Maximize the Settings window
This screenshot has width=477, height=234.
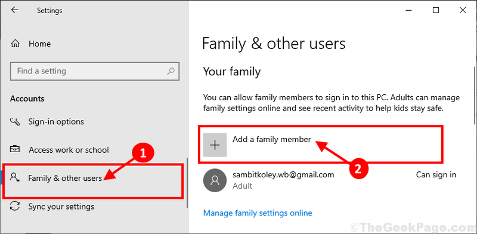point(436,10)
